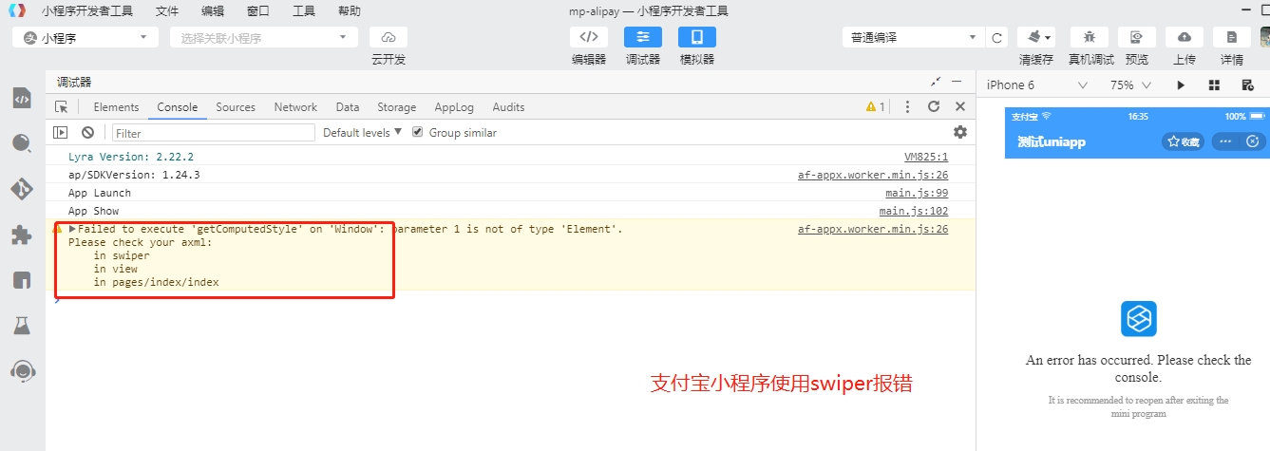Play the simulator with triangle button

(1181, 85)
